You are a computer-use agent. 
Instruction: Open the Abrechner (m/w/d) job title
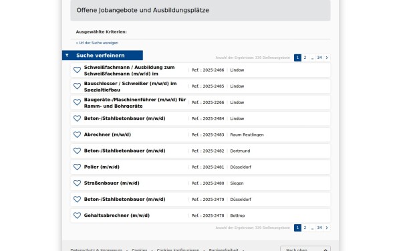pos(108,135)
